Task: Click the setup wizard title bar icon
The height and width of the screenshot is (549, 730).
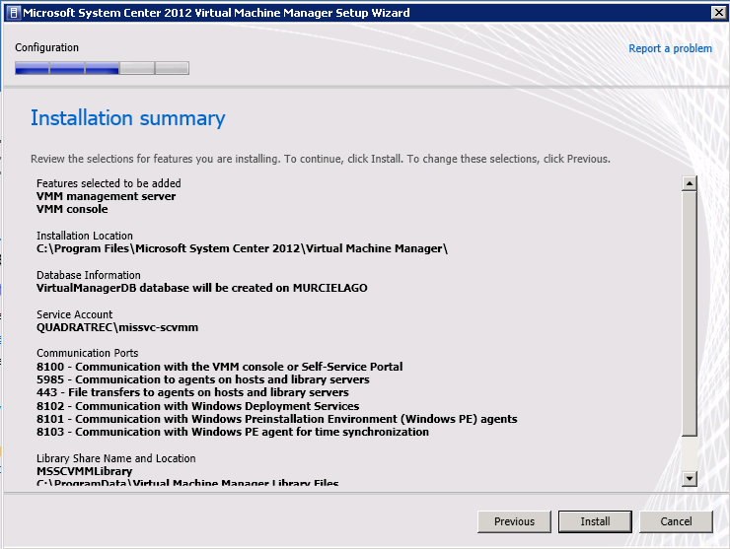Action: point(14,13)
